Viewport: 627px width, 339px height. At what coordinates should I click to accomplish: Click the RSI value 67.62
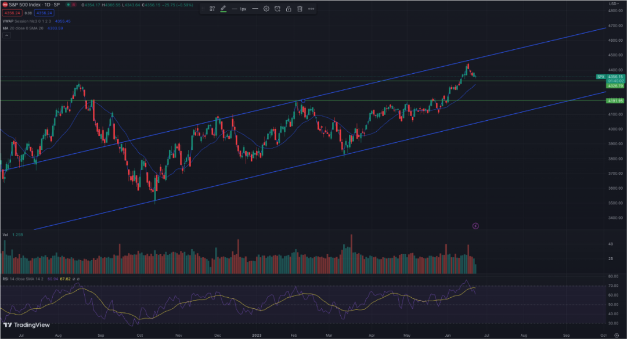65,279
